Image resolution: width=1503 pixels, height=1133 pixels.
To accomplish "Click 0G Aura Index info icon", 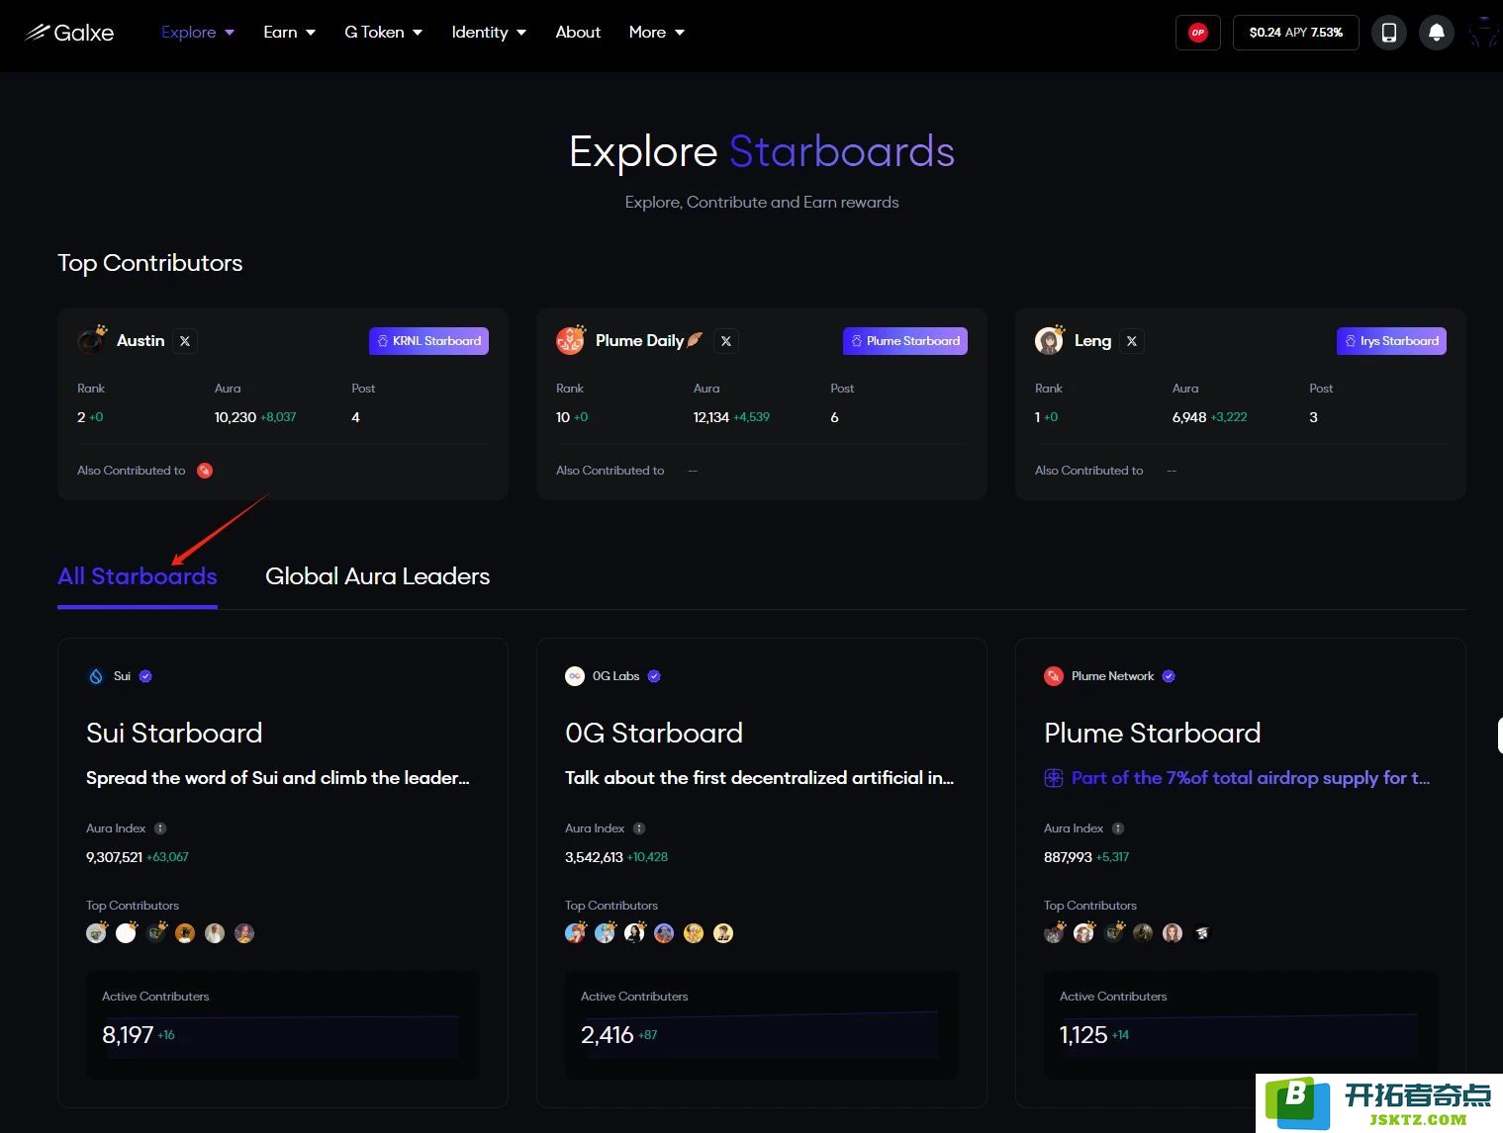I will [x=639, y=828].
